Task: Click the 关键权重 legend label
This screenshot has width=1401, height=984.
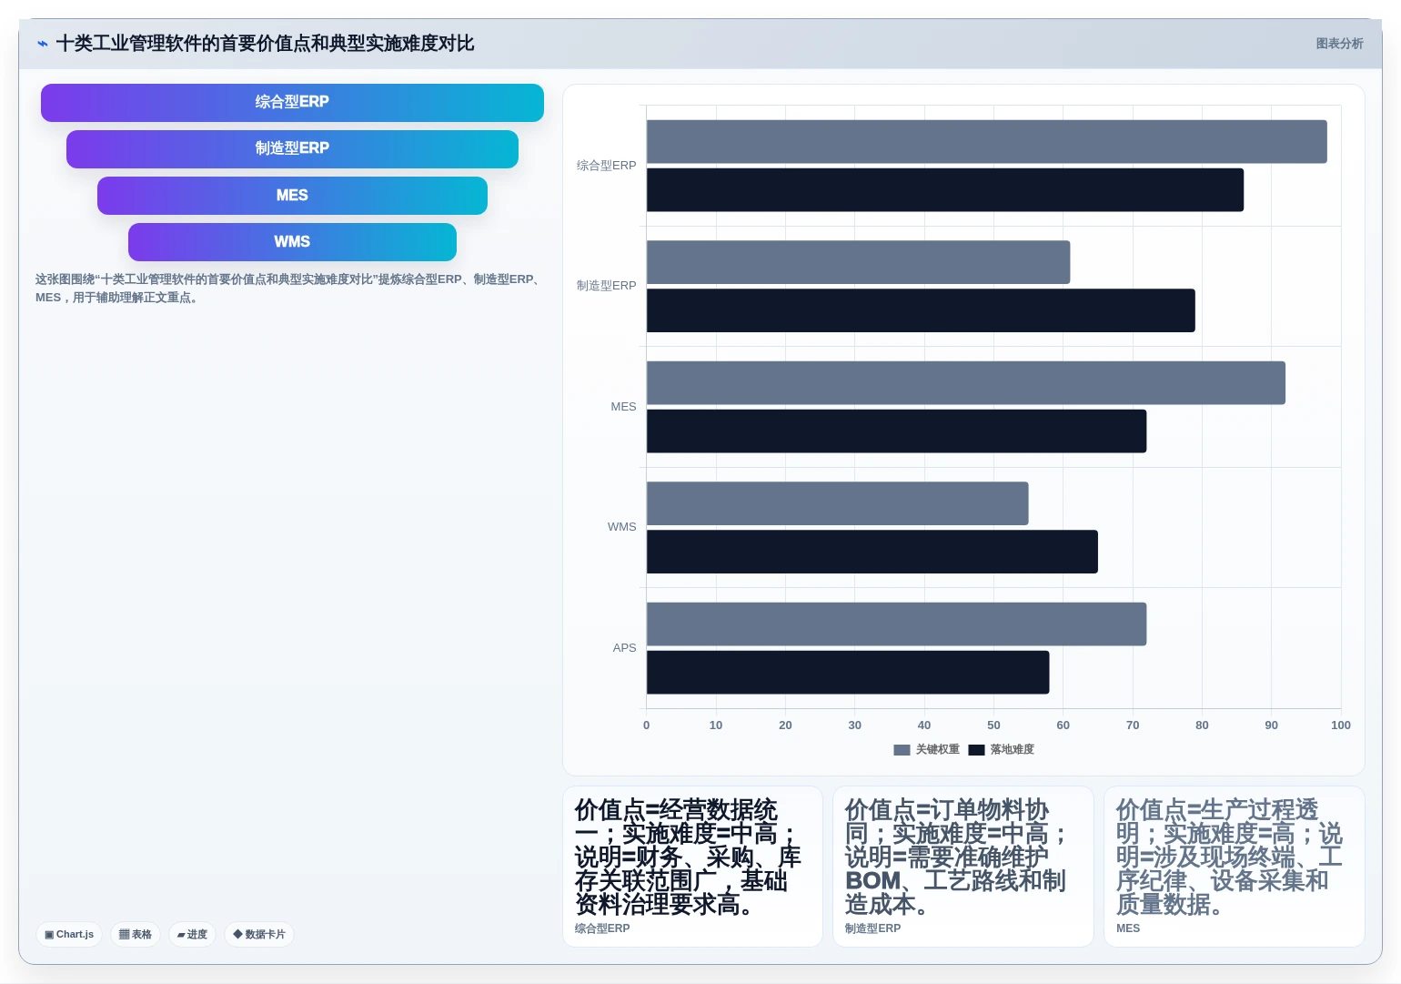Action: pos(937,750)
